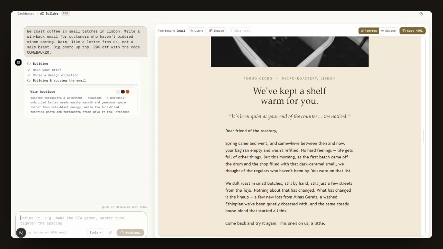The width and height of the screenshot is (443, 249).
Task: Click the cream color swatch
Action: click(x=118, y=92)
